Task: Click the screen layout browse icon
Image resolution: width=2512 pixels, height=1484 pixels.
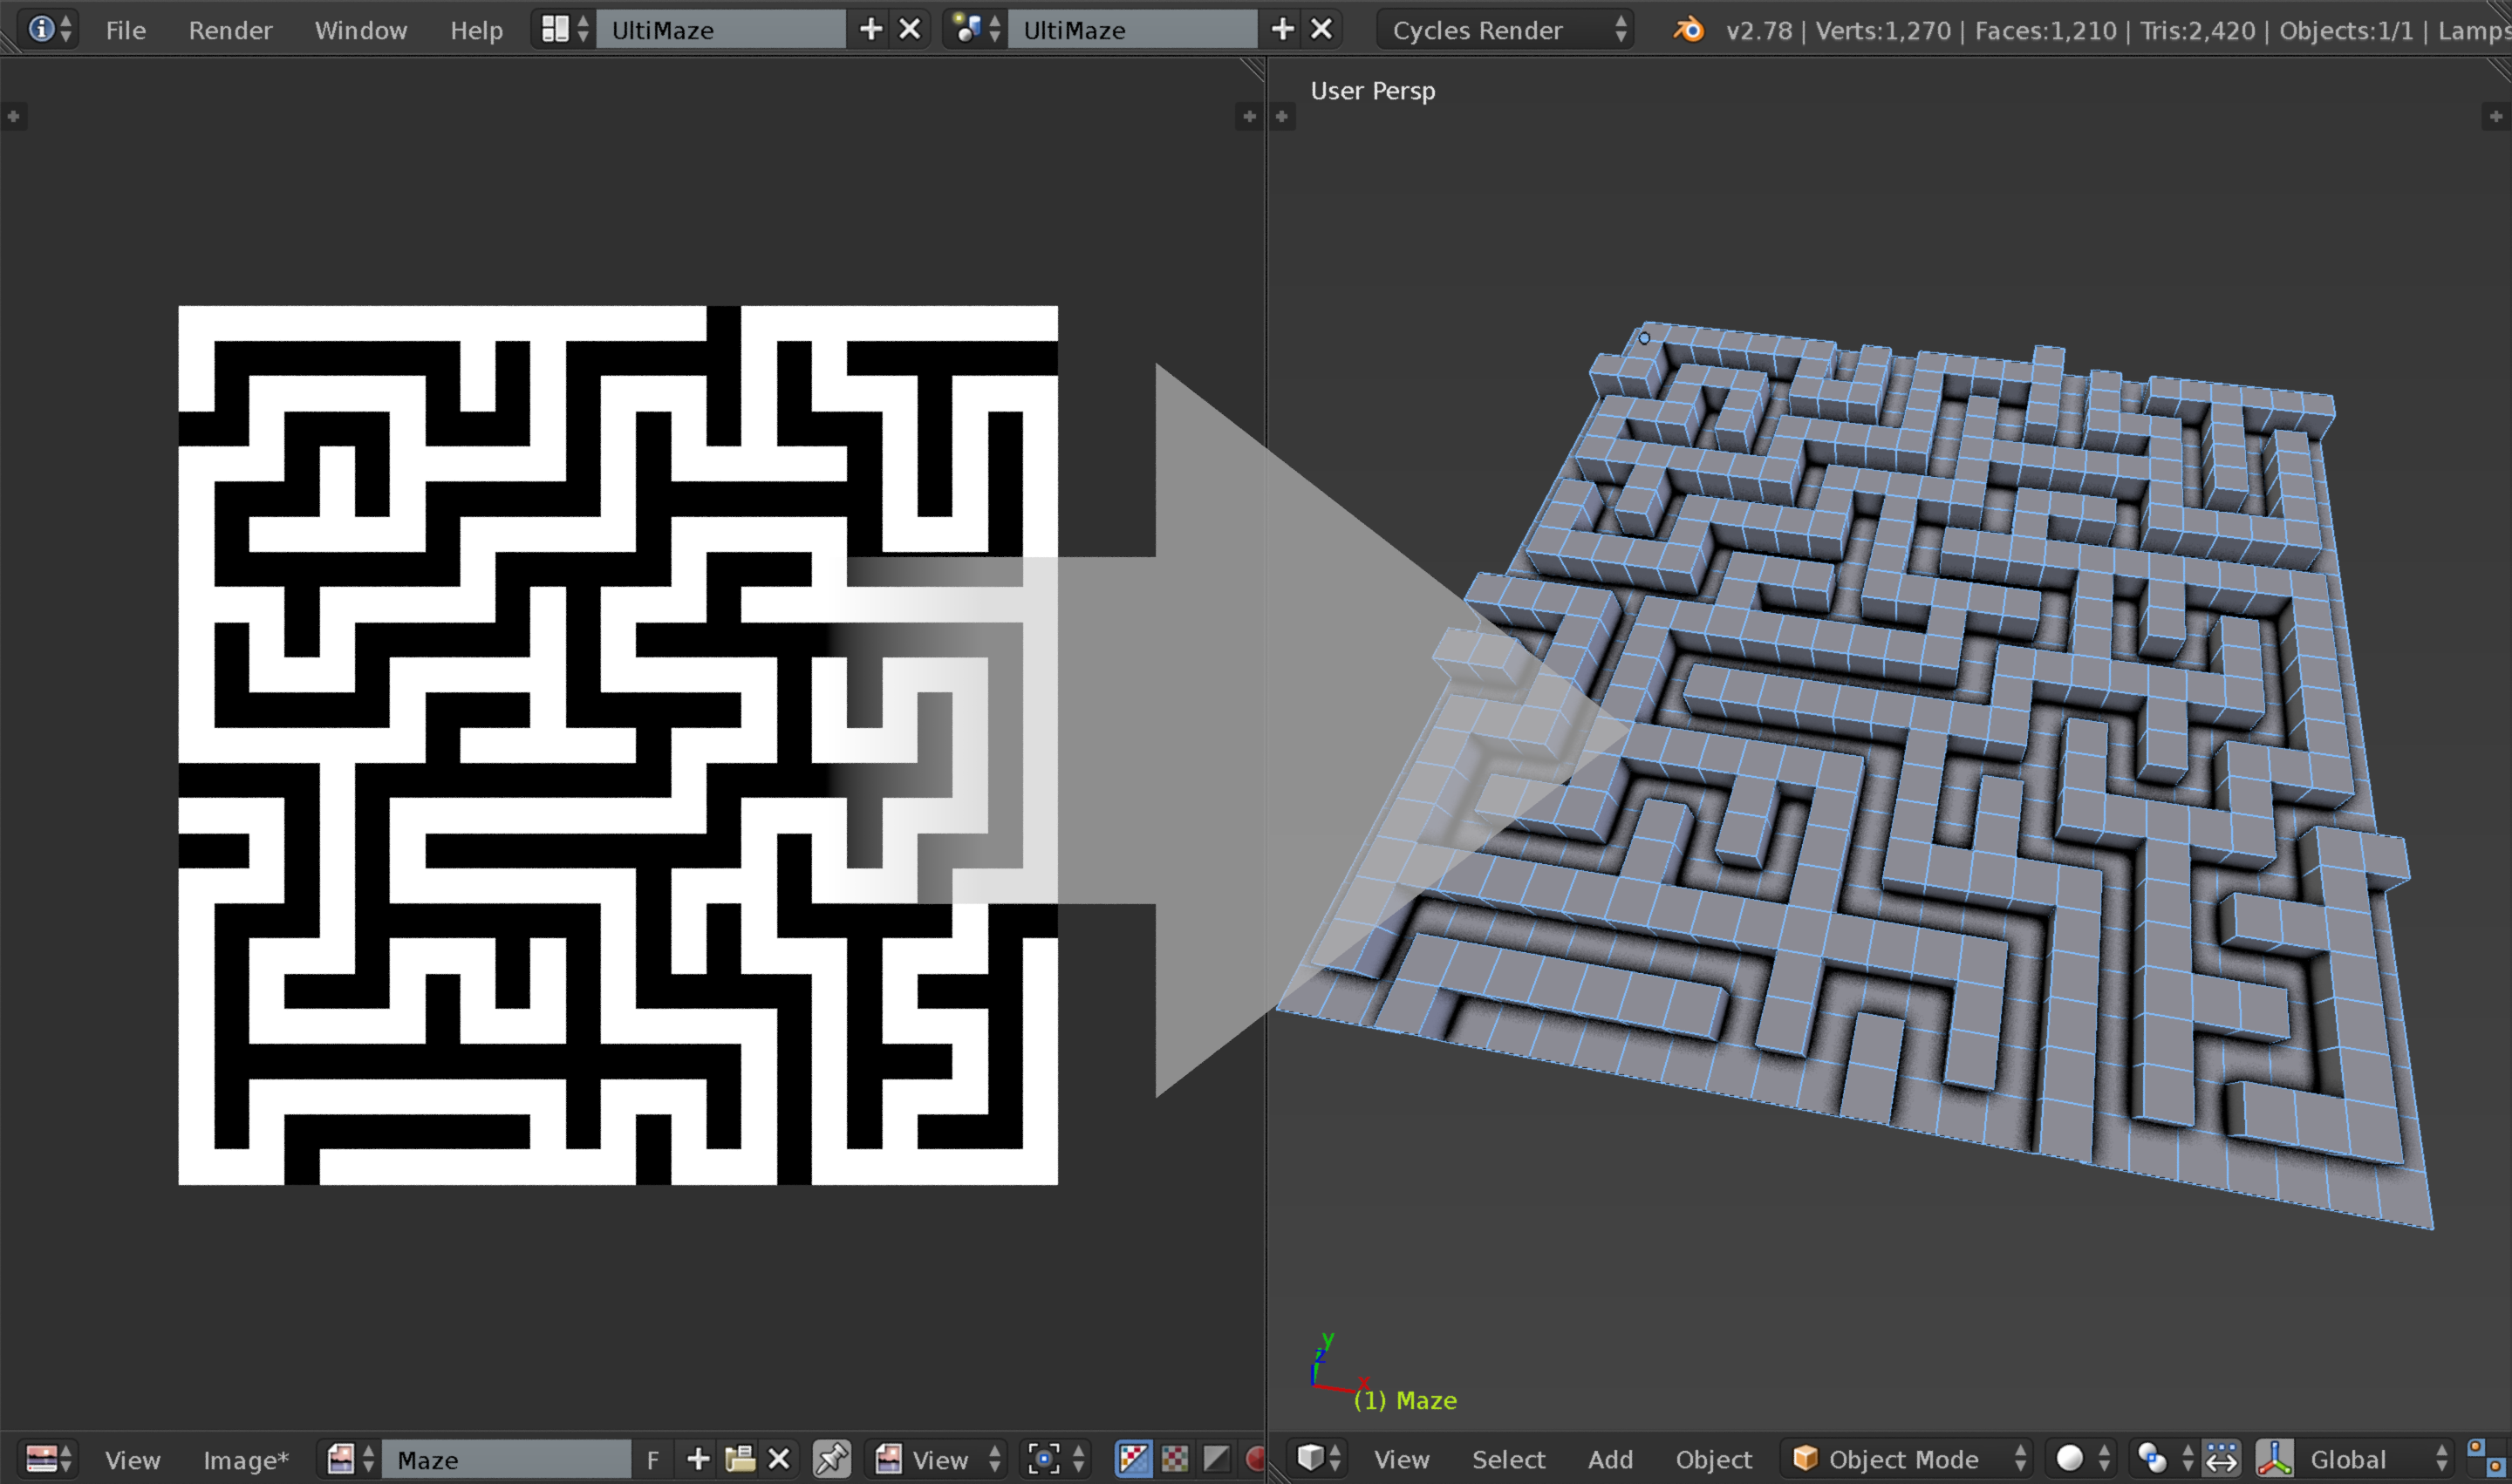Action: (556, 28)
